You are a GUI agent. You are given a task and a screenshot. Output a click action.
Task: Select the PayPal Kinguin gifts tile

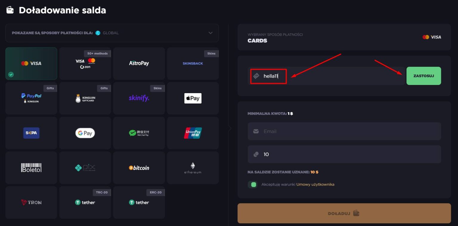point(31,98)
